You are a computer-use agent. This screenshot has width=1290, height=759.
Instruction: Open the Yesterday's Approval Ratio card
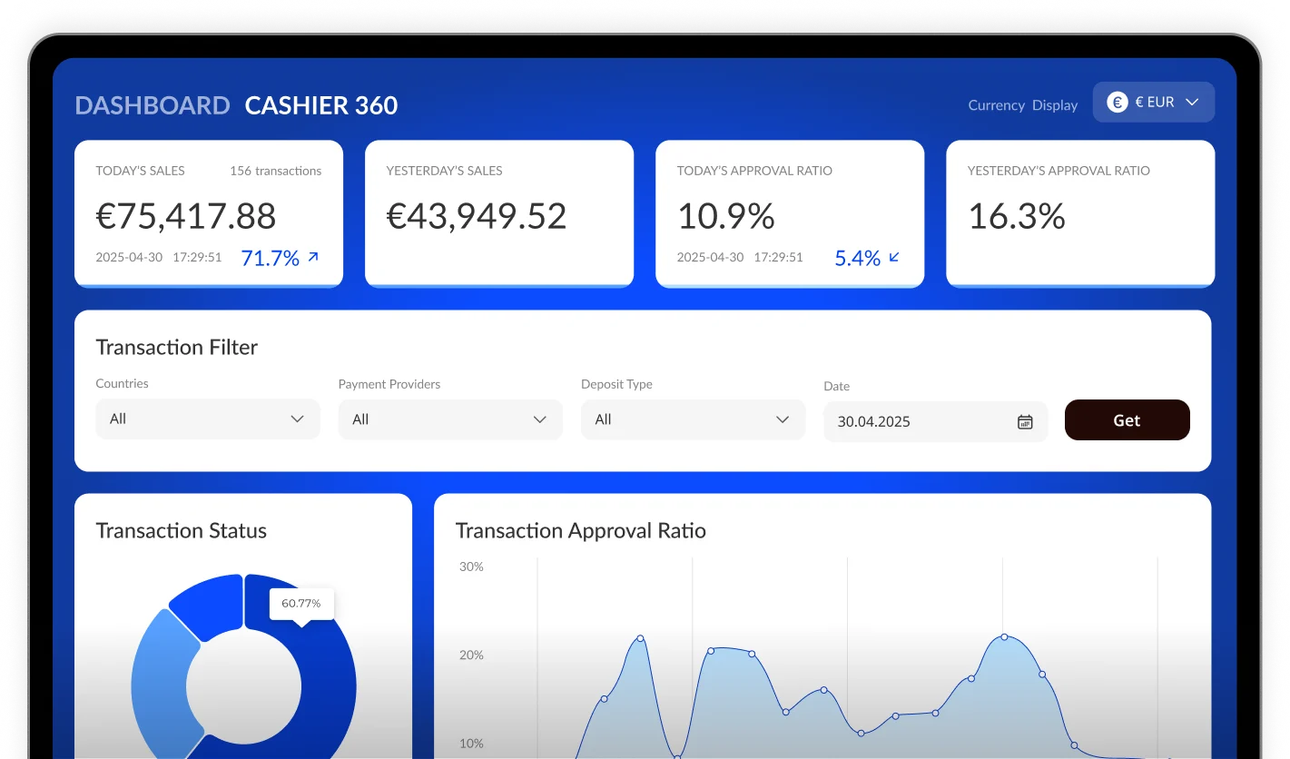click(x=1080, y=213)
